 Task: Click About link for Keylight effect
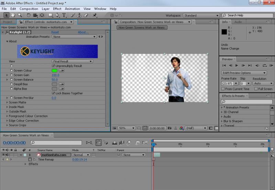(x=83, y=32)
